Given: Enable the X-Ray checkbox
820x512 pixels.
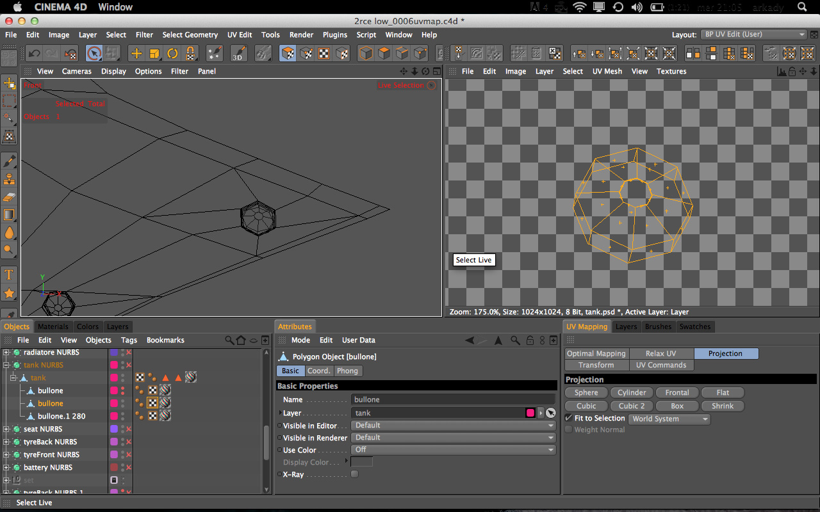Looking at the screenshot, I should tap(354, 474).
